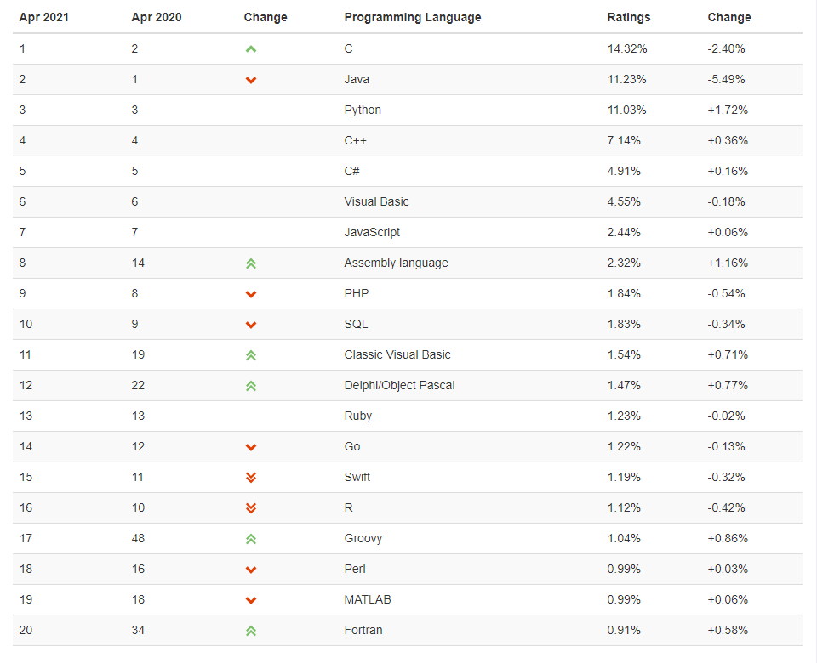
Task: Click the +1.72% change value for Python
Action: [x=728, y=110]
